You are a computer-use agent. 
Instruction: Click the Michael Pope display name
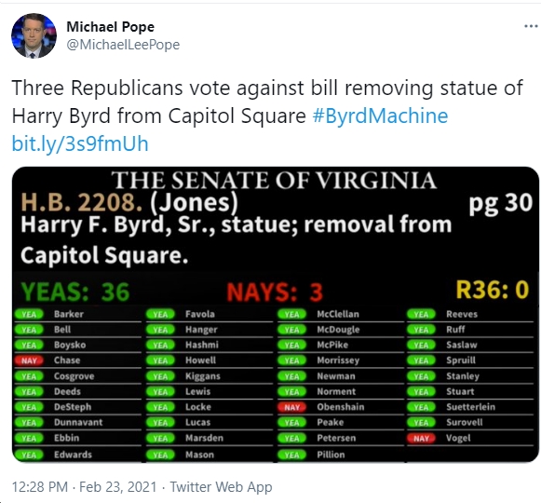click(x=111, y=27)
